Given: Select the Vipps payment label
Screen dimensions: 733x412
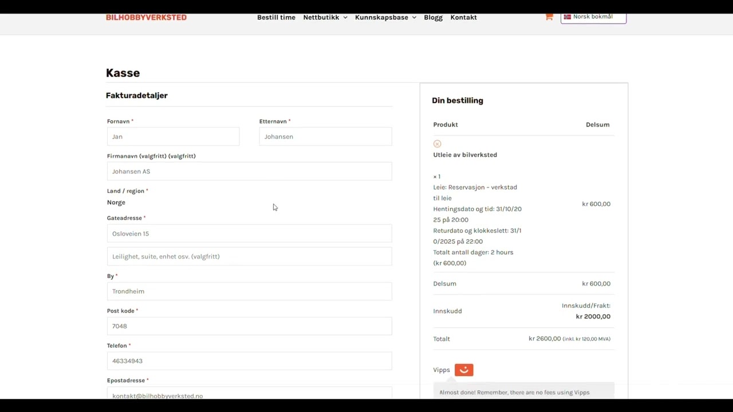Looking at the screenshot, I should click(x=442, y=370).
